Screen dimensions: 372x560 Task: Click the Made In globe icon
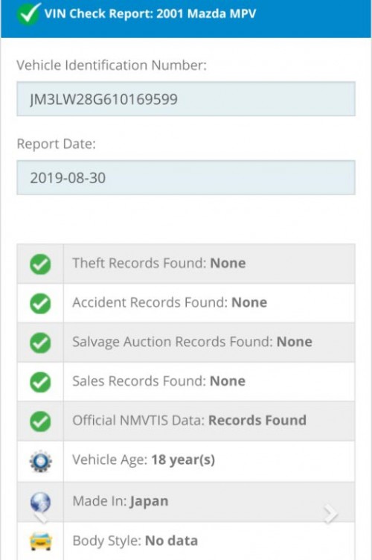click(40, 502)
